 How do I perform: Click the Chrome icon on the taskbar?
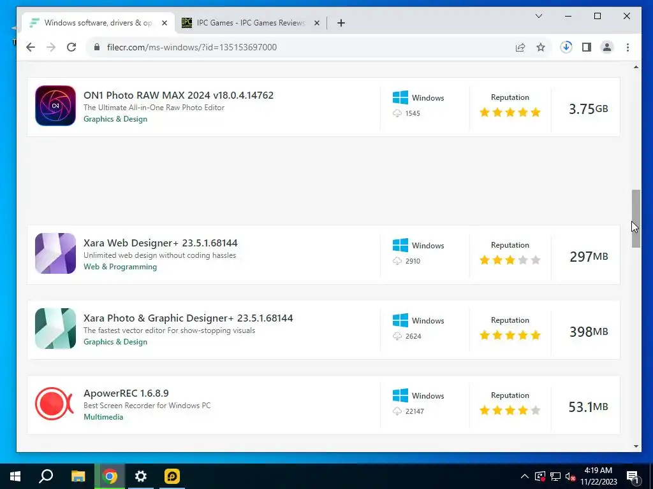point(110,476)
